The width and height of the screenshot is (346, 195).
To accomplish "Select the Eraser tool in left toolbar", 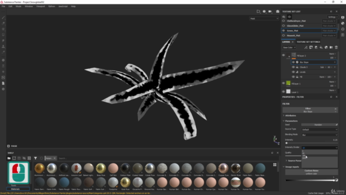I will (x=3, y=23).
